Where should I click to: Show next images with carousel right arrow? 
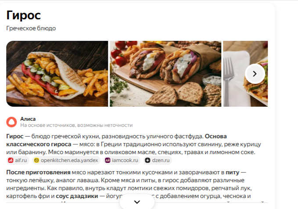tap(255, 74)
